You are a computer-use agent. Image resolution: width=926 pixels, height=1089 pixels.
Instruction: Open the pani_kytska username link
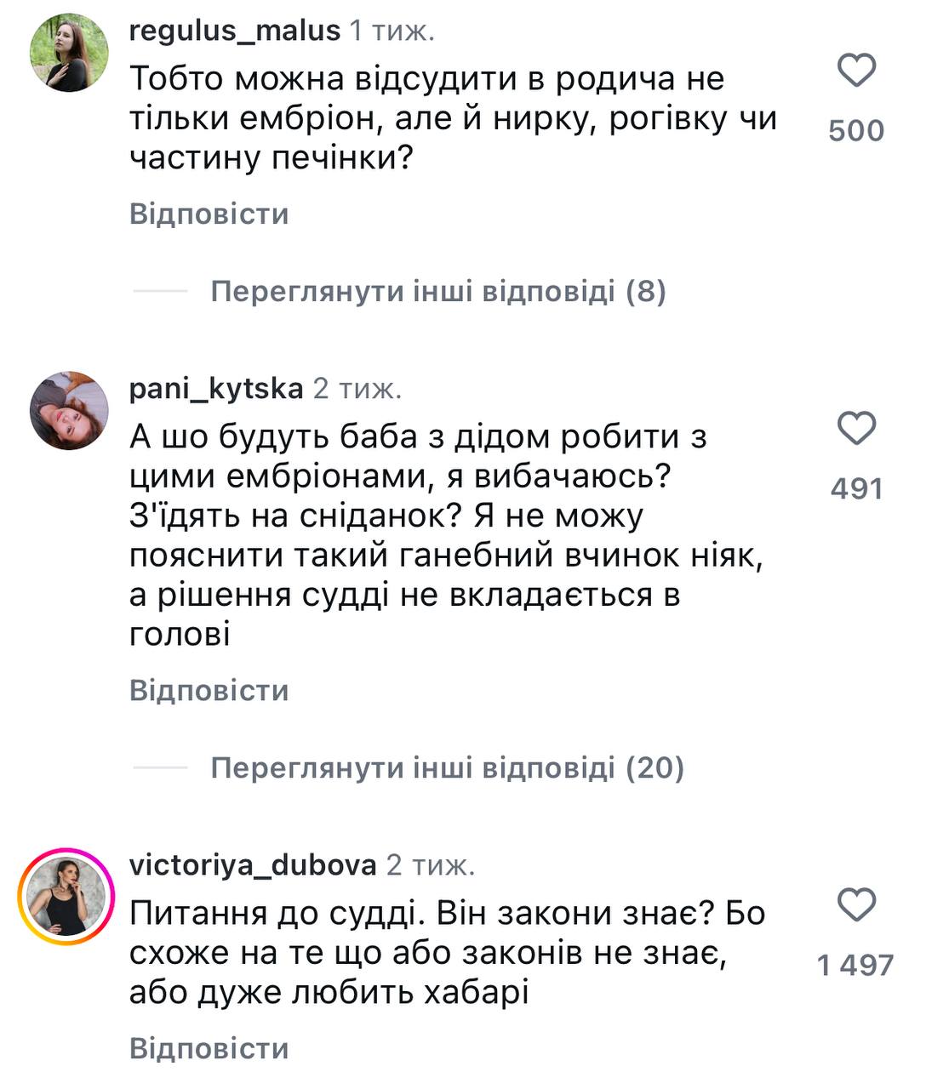215,389
